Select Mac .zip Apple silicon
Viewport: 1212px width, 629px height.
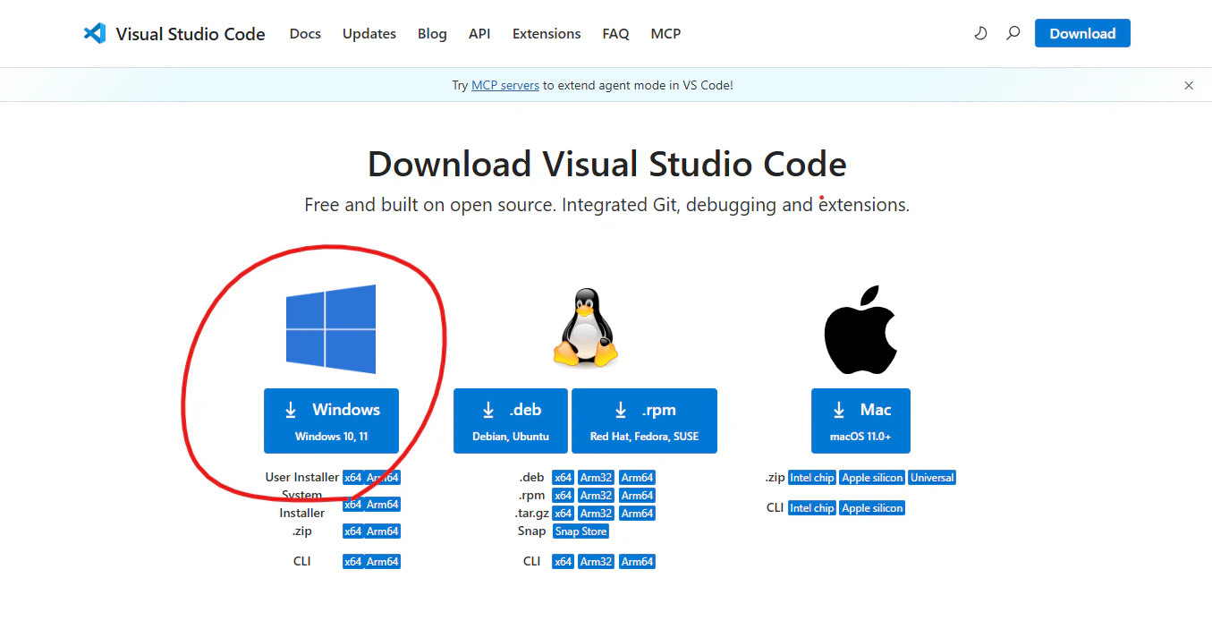[873, 478]
